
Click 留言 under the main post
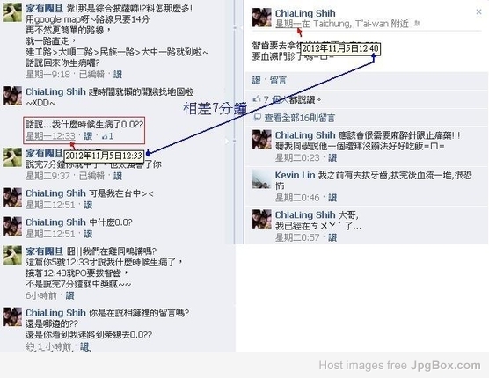pos(278,80)
